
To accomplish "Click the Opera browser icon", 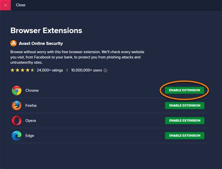I will click(x=16, y=121).
